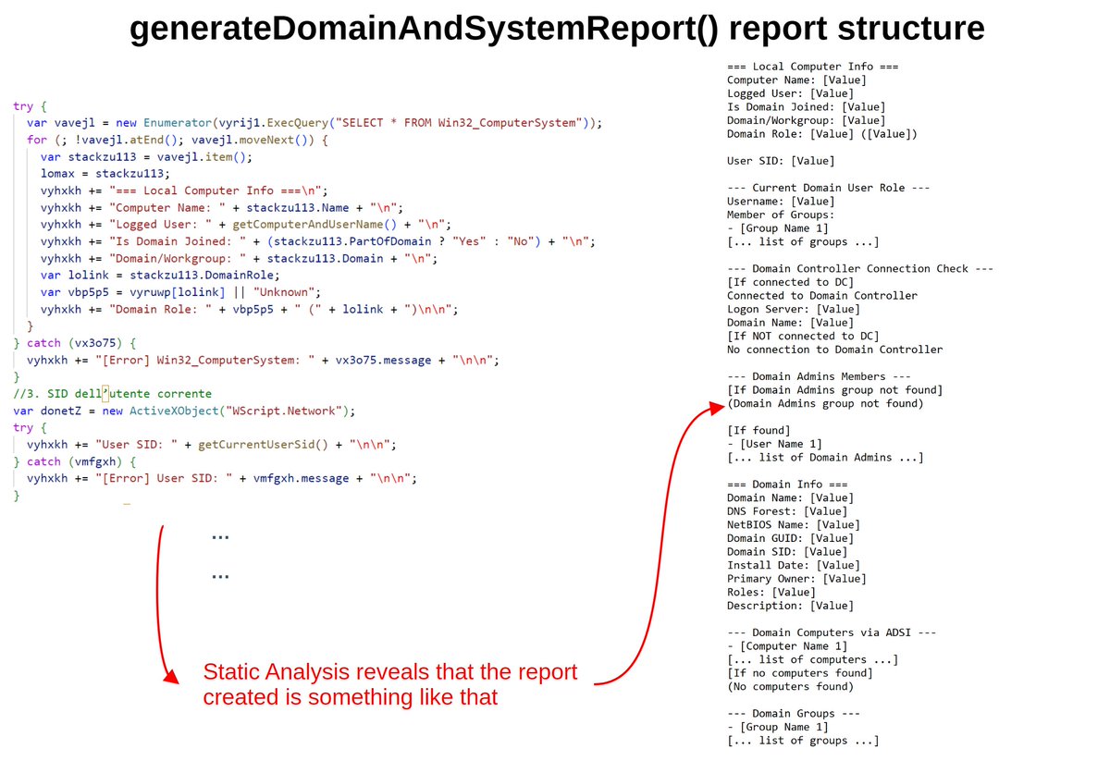Click the comment "//3. SID dell'utente corrente"
The width and height of the screenshot is (1110, 761).
113,394
